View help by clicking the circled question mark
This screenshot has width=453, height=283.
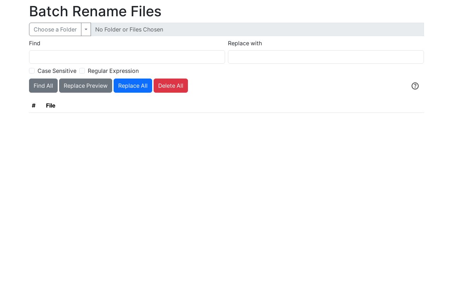(x=415, y=86)
